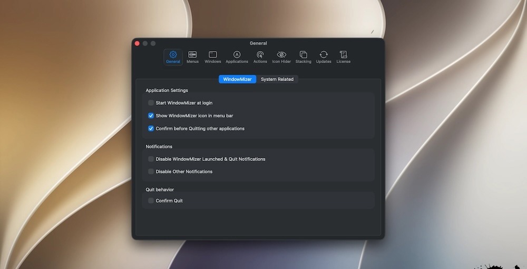Click the General window title text
The image size is (527, 269).
point(258,43)
